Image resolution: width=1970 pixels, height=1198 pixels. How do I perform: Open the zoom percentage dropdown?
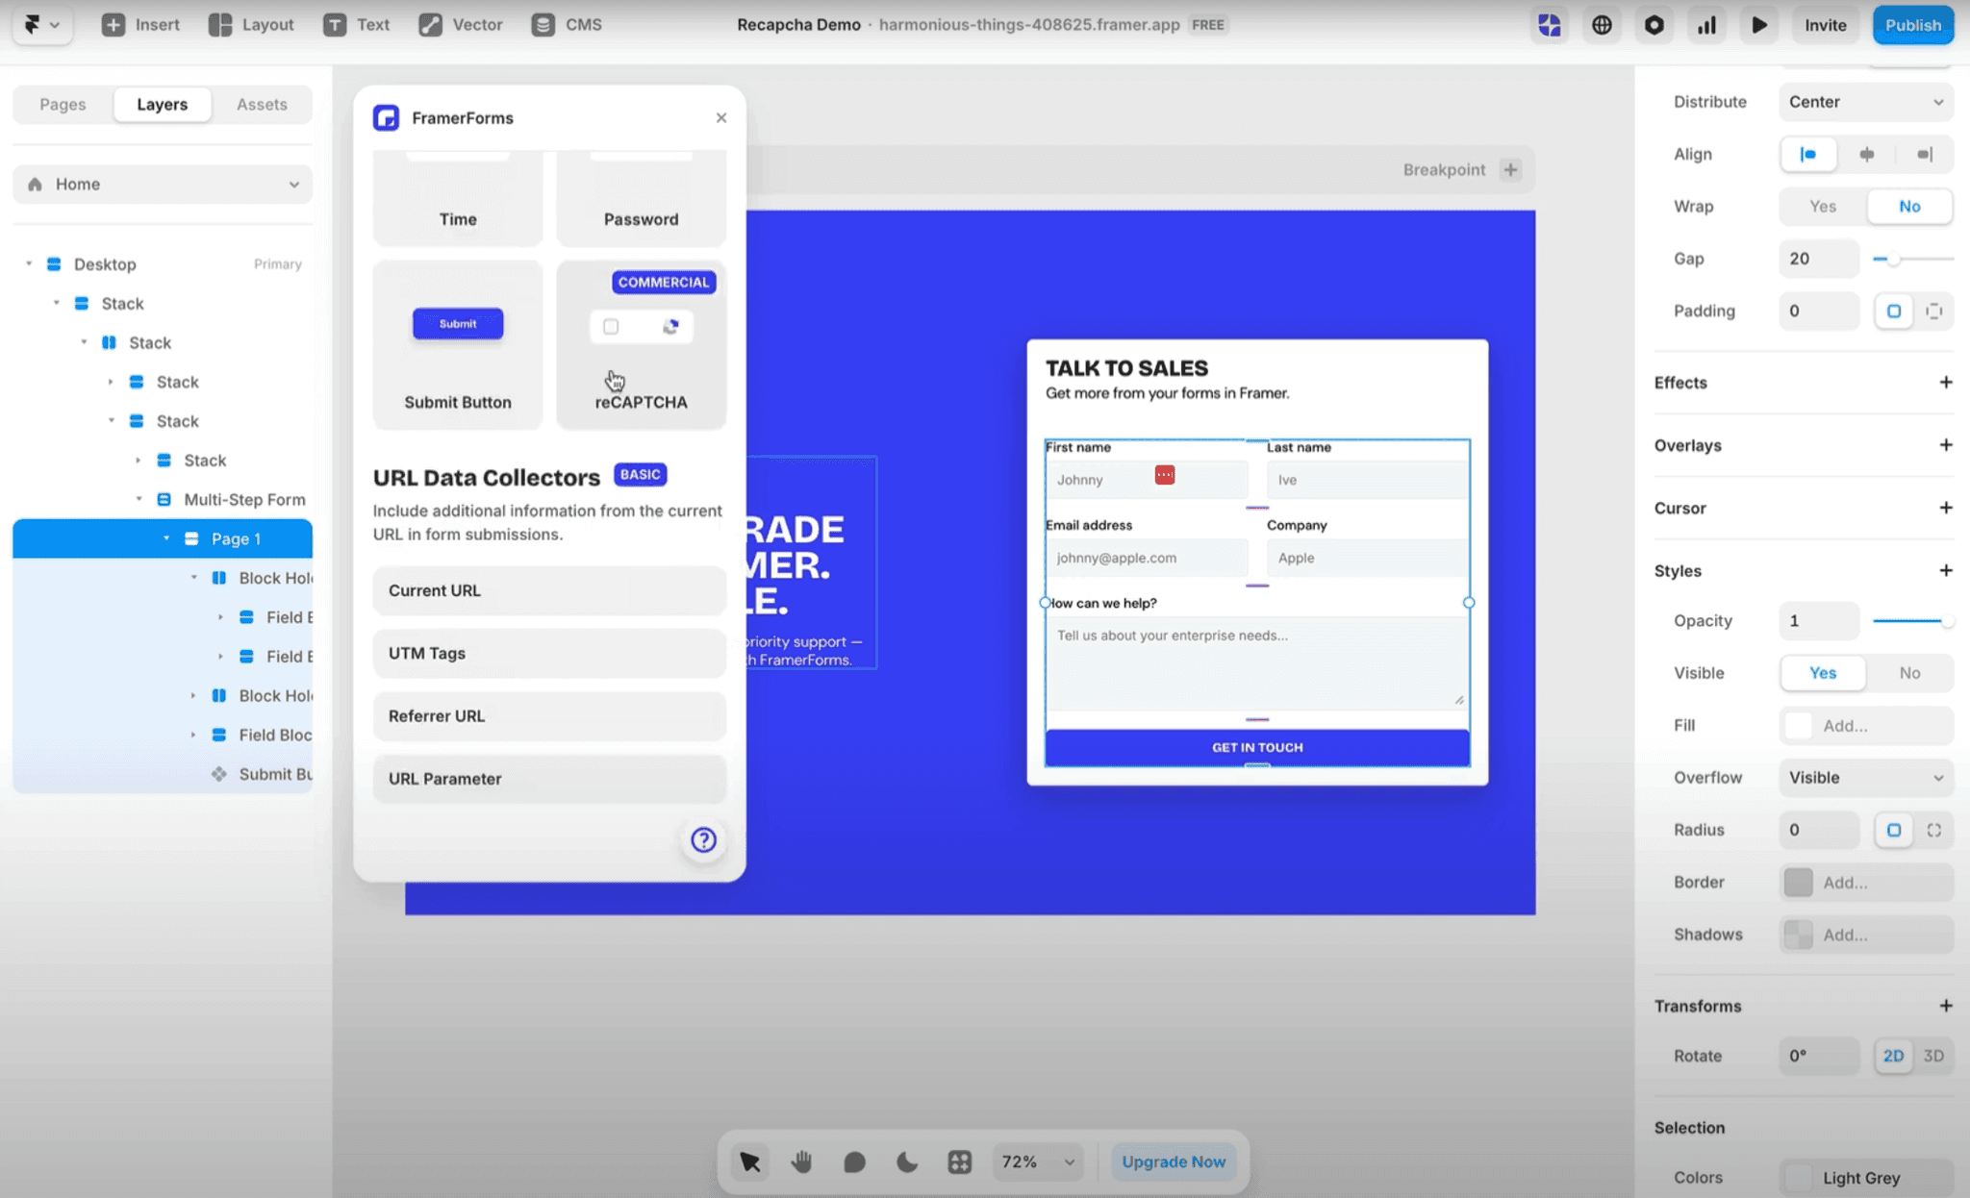click(1037, 1161)
